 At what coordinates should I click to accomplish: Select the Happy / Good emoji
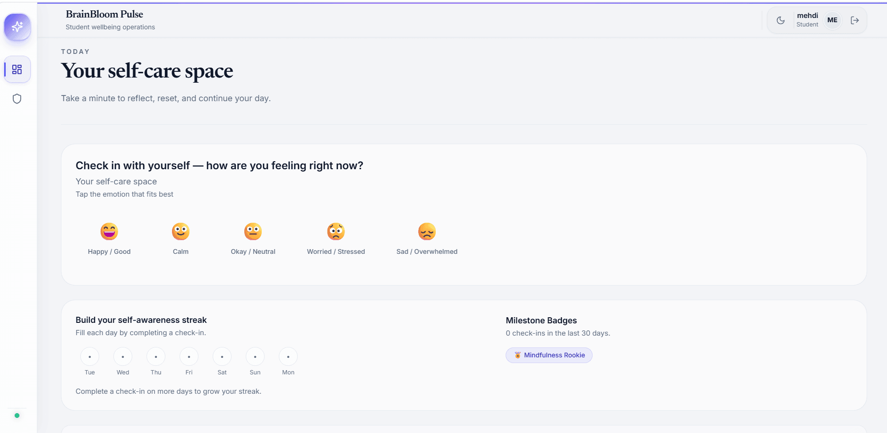[x=109, y=232]
